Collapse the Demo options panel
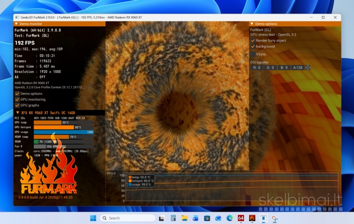Screen dimensions: 354x224 [252, 23]
